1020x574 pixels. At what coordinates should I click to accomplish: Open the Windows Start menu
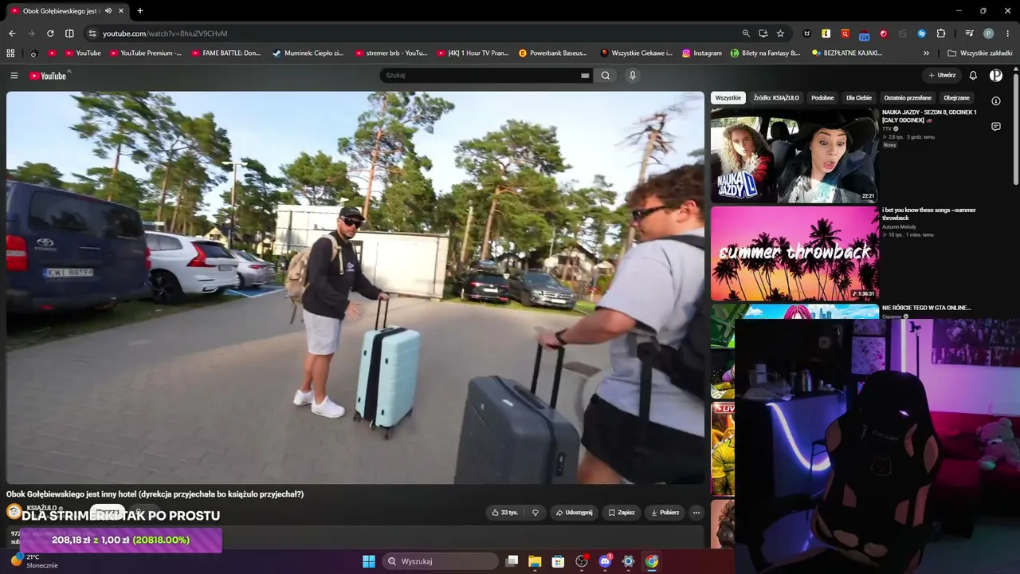[369, 561]
